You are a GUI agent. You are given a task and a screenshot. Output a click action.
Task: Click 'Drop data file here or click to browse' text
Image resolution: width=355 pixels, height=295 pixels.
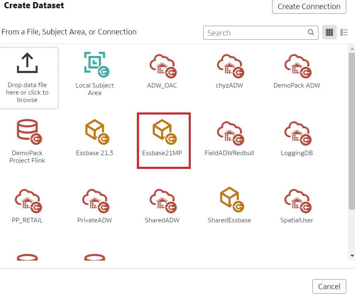point(27,93)
